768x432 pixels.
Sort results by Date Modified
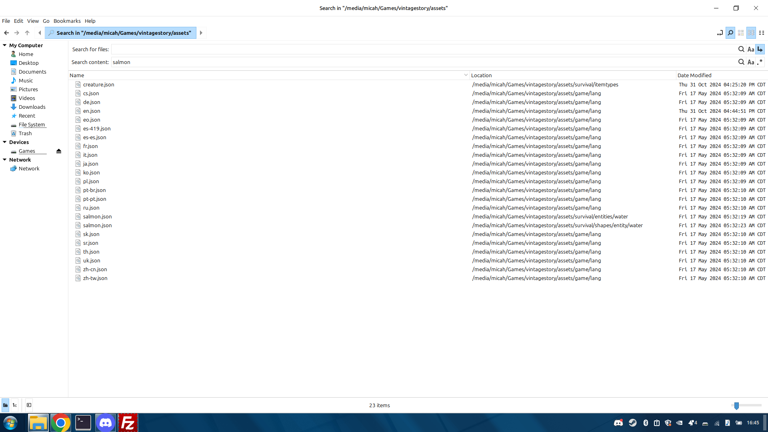[x=694, y=75]
